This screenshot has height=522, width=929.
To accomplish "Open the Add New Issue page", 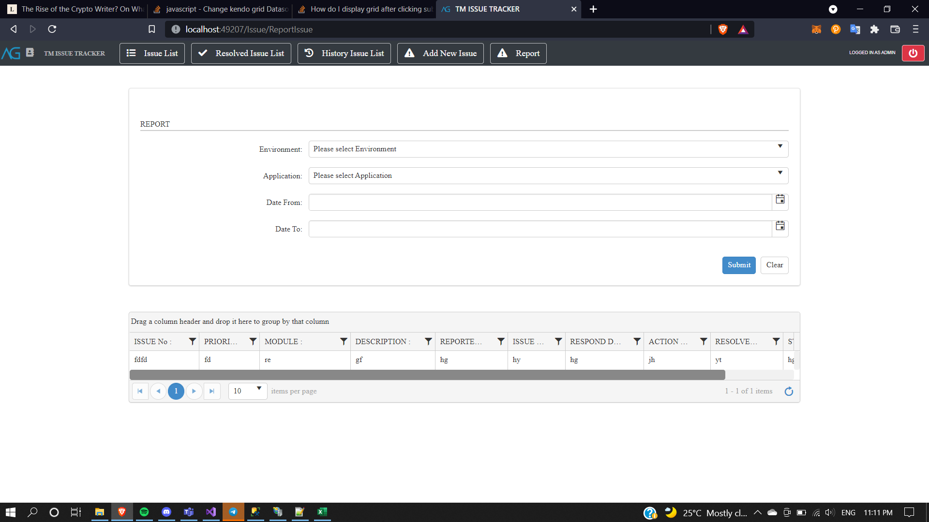I will pos(440,53).
